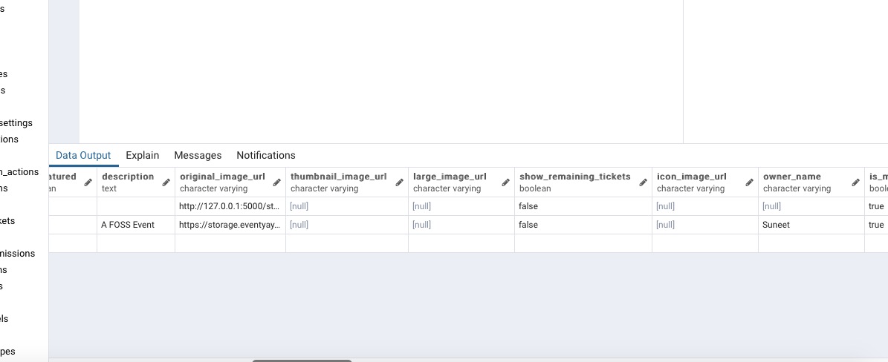This screenshot has width=888, height=362.
Task: Click the null icon_image_url cell in Suneet row
Action: click(705, 225)
